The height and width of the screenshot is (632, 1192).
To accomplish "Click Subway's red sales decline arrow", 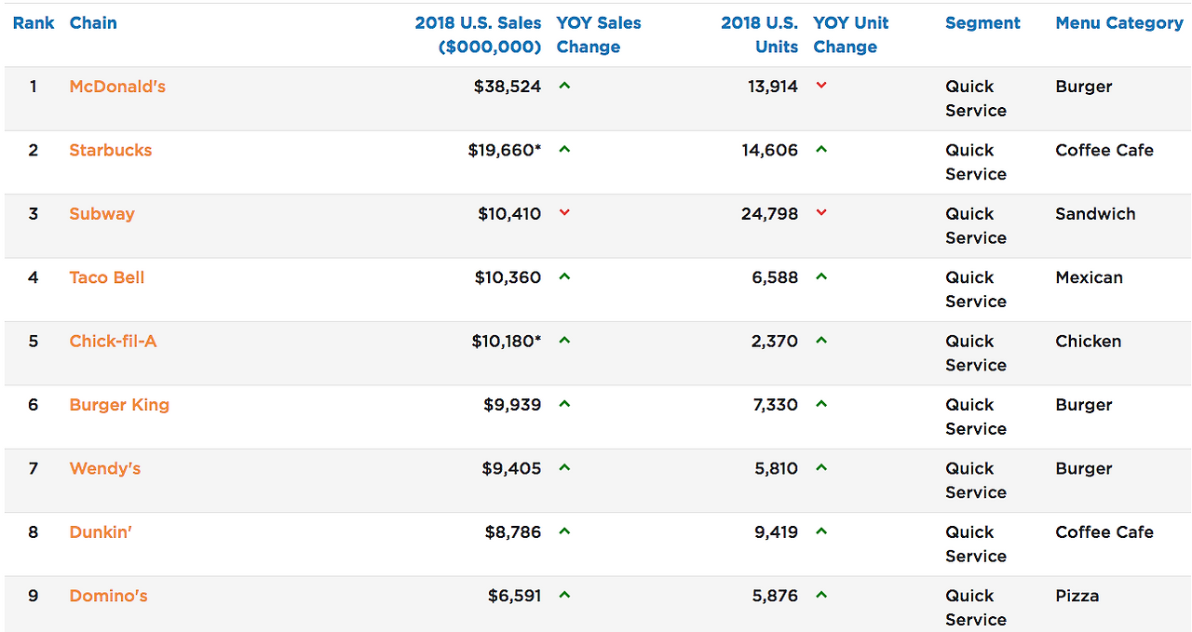I will point(564,213).
